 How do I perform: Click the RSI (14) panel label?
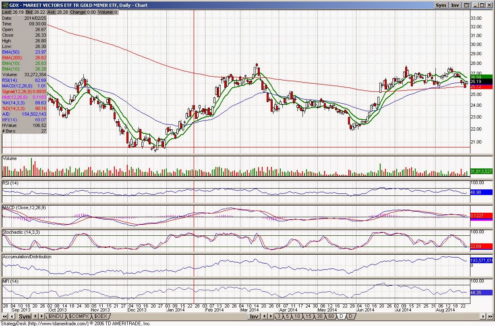click(10, 183)
